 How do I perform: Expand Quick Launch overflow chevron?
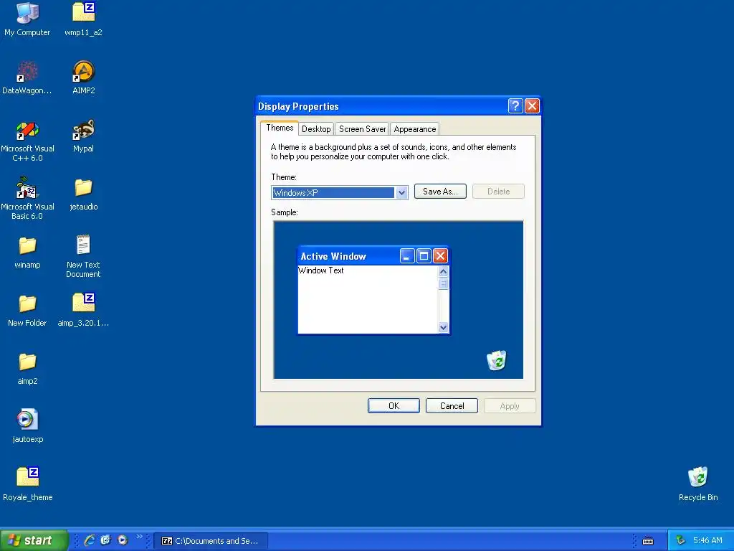coord(139,537)
